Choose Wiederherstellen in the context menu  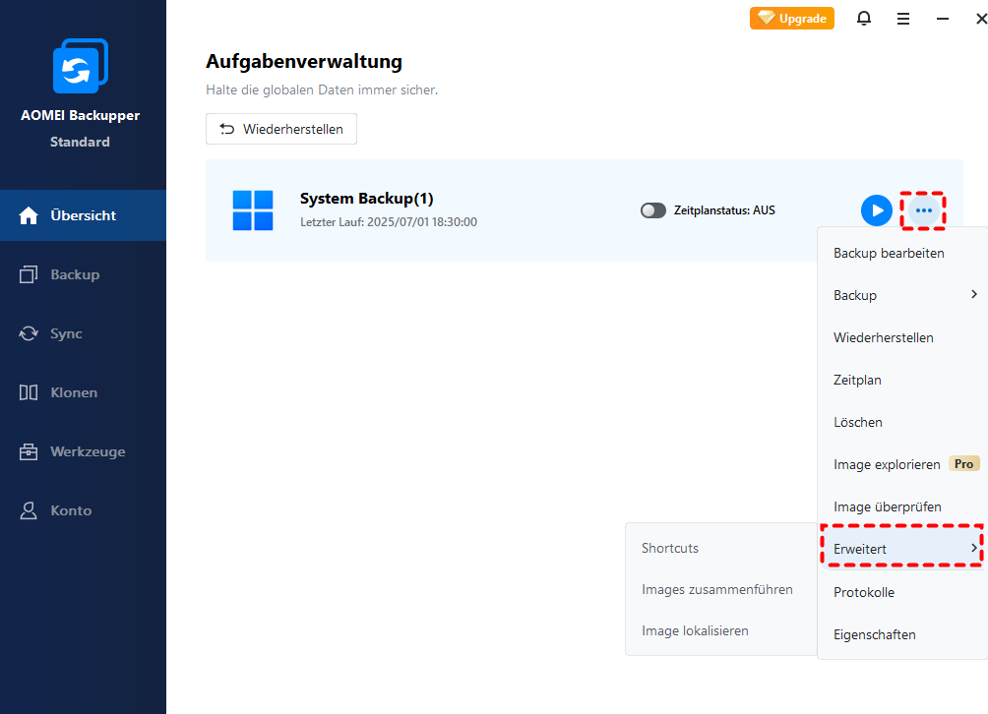click(902, 337)
